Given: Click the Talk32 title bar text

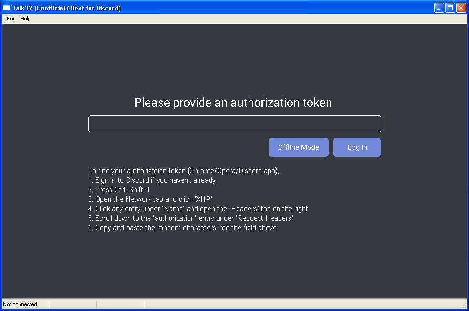Looking at the screenshot, I should tap(66, 8).
